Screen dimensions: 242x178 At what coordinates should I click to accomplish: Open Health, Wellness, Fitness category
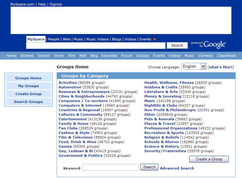pyautogui.click(x=169, y=83)
